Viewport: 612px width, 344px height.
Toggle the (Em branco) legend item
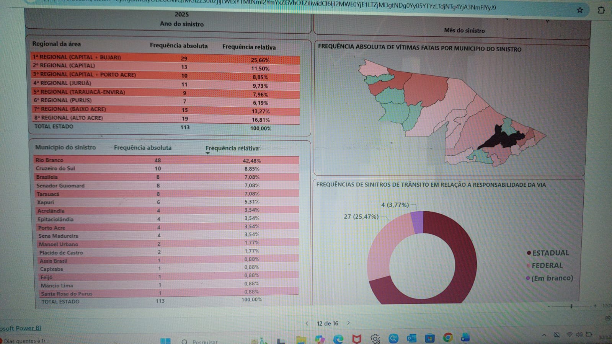[552, 278]
